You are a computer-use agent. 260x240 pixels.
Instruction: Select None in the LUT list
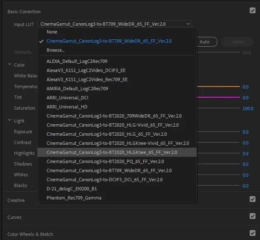point(117,32)
